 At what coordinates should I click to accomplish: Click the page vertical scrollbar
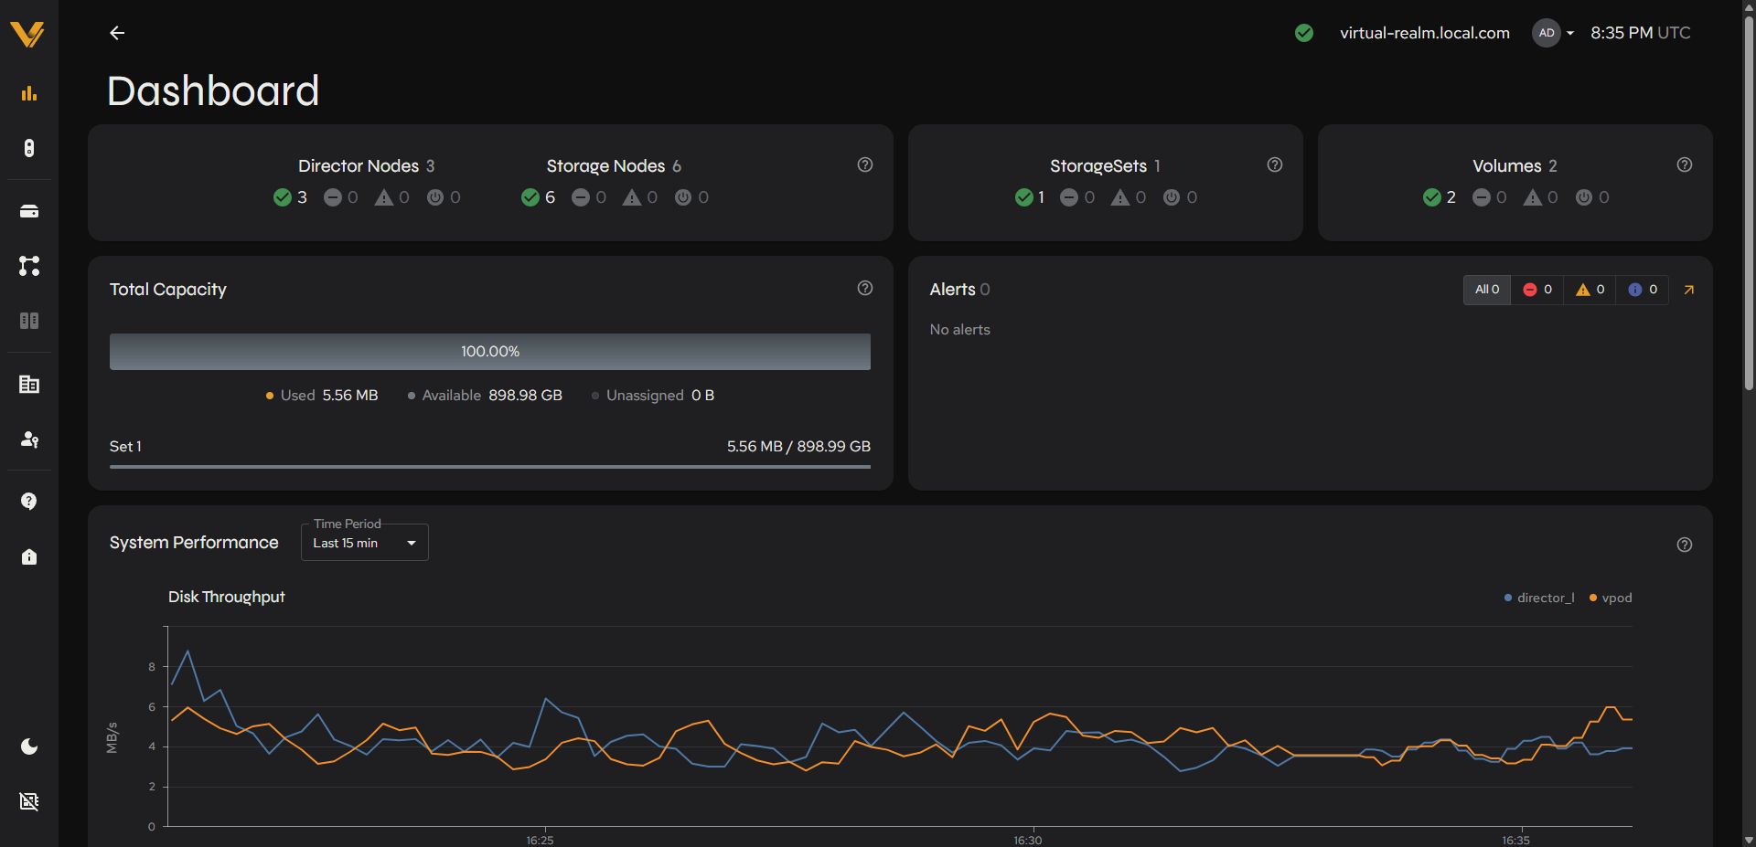click(1749, 201)
